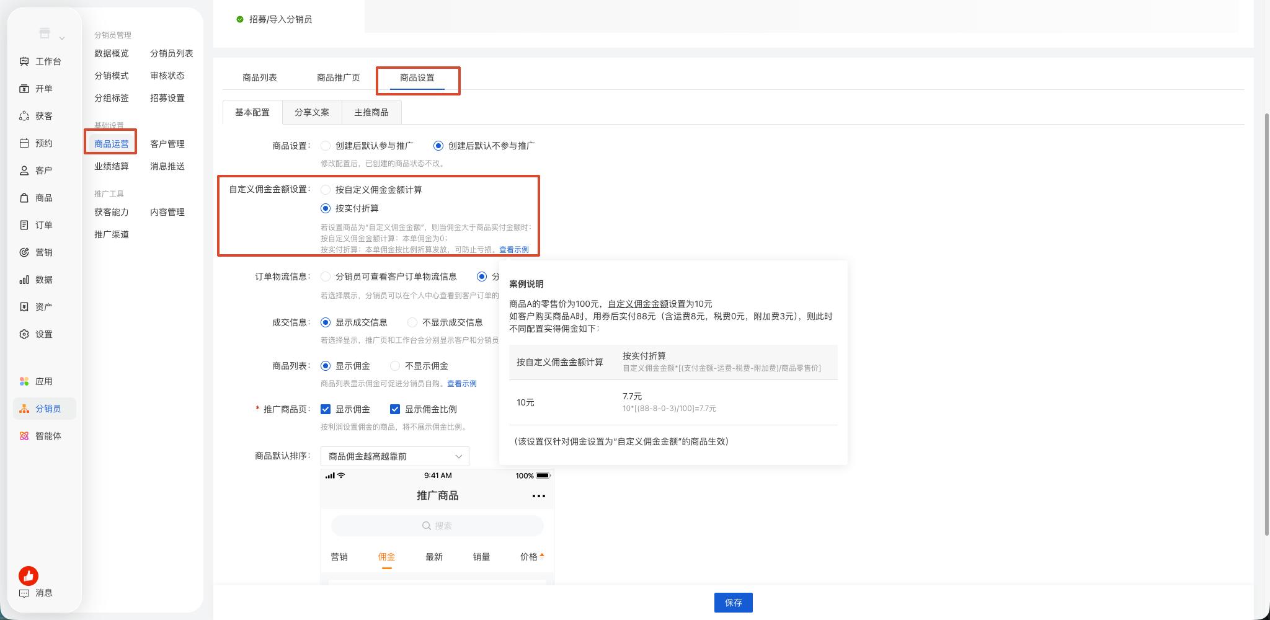Screen dimensions: 1270x620
Task: Open 分销员列表 in side menu
Action: point(172,53)
